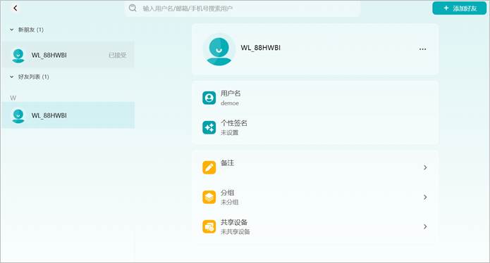The height and width of the screenshot is (263, 490).
Task: Click the 共享设备 label
Action: pyautogui.click(x=234, y=222)
